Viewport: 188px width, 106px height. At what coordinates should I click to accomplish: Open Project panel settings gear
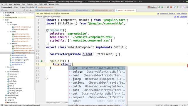(x=30, y=10)
